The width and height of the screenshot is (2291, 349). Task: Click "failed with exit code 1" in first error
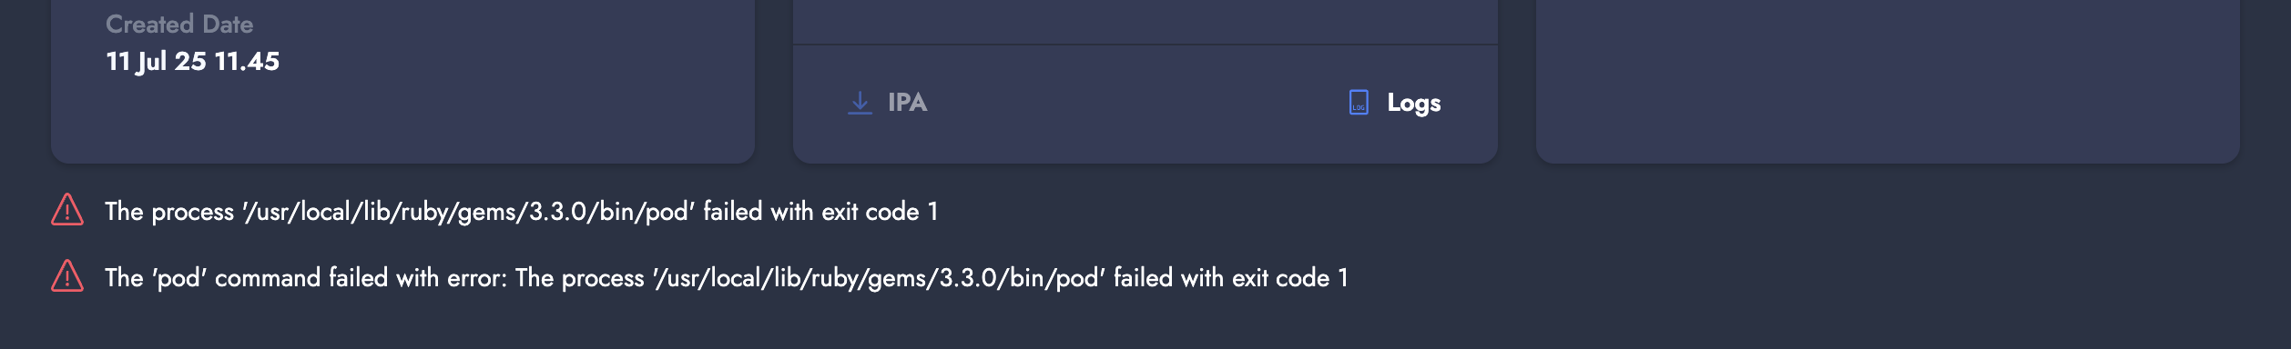click(820, 212)
